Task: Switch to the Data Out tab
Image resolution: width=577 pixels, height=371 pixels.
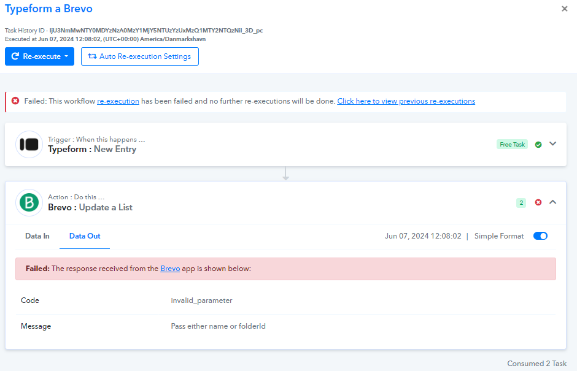Action: tap(85, 236)
